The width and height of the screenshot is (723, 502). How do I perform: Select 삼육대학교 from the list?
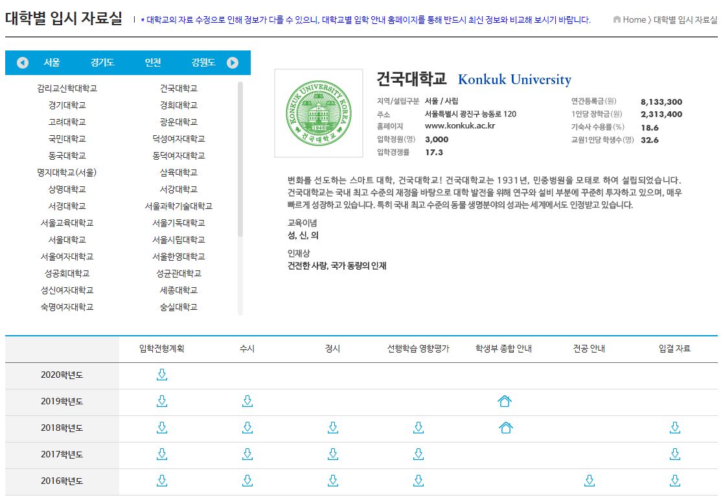pos(179,173)
